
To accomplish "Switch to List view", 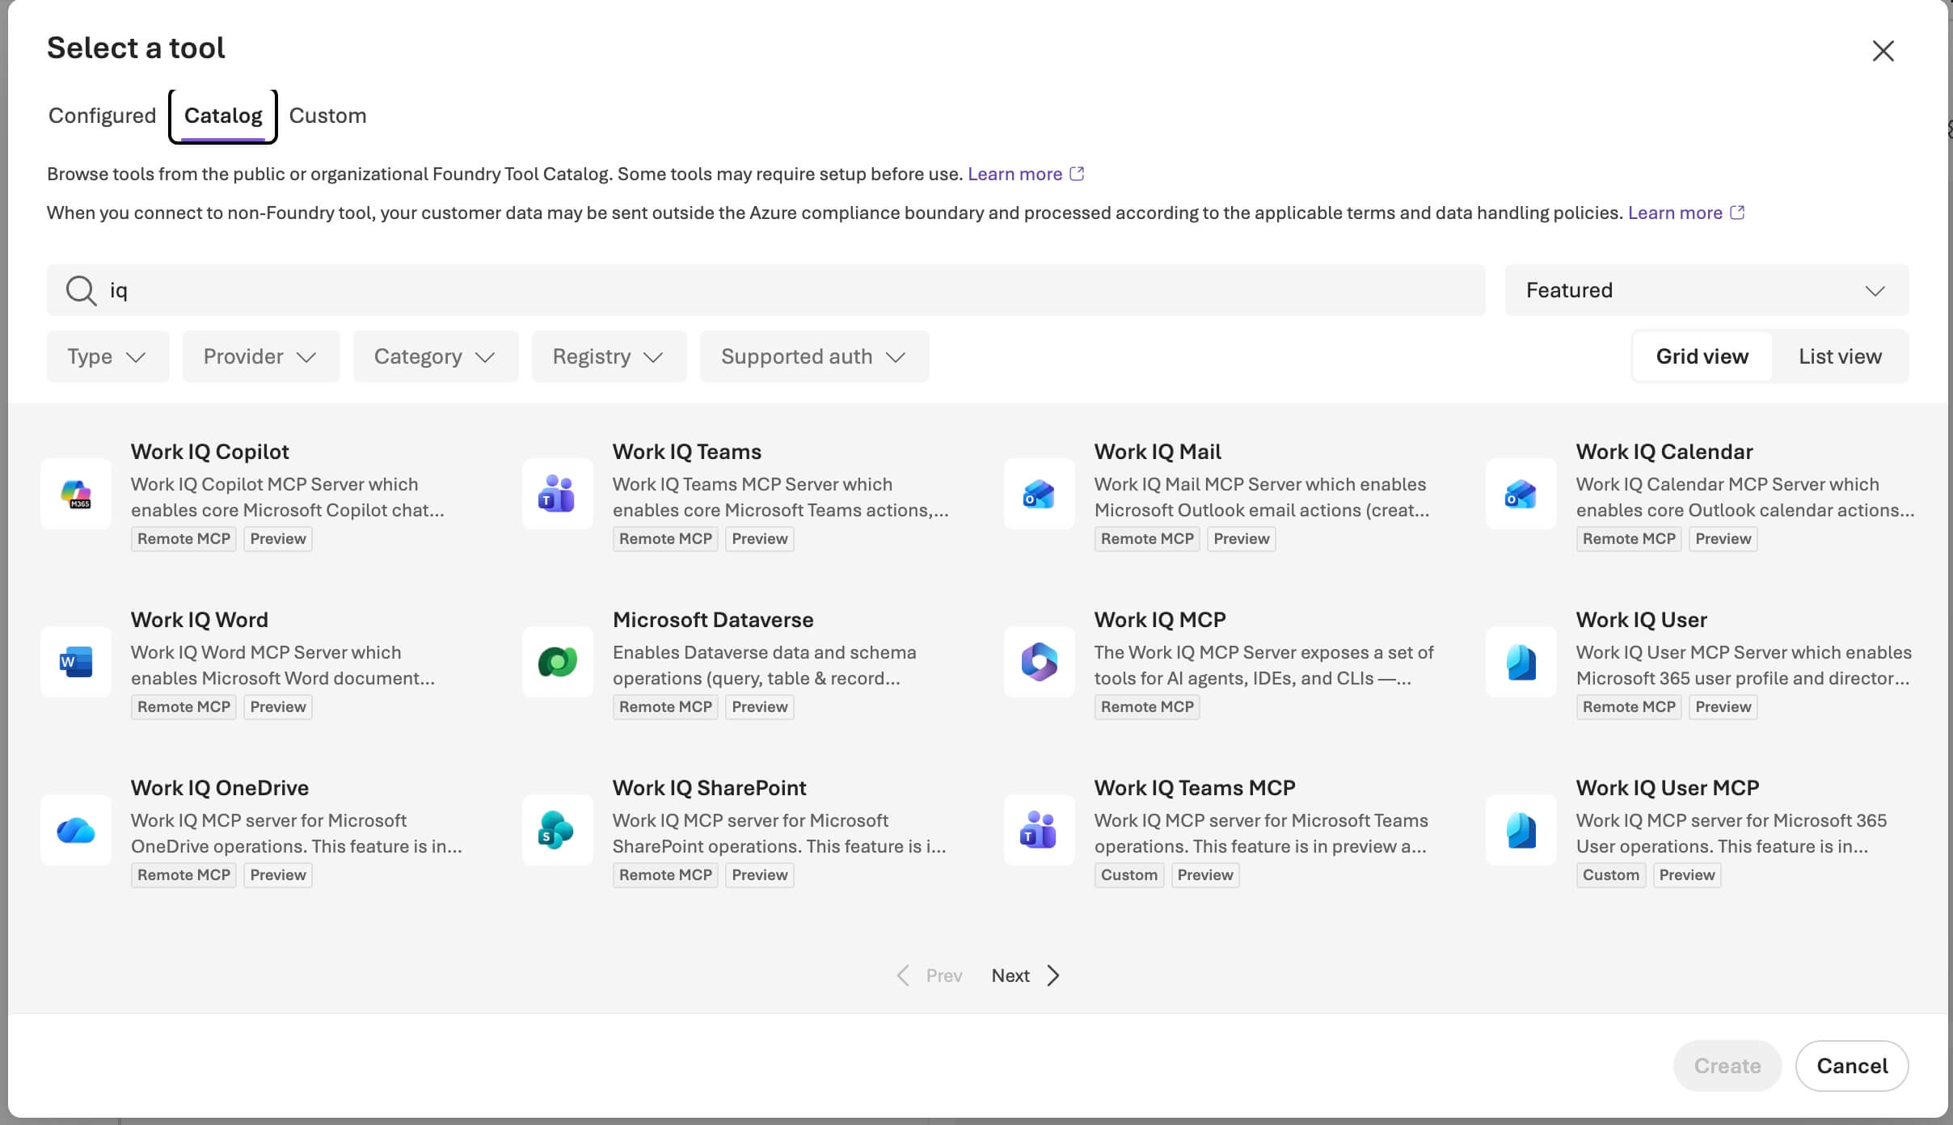I will click(x=1840, y=356).
